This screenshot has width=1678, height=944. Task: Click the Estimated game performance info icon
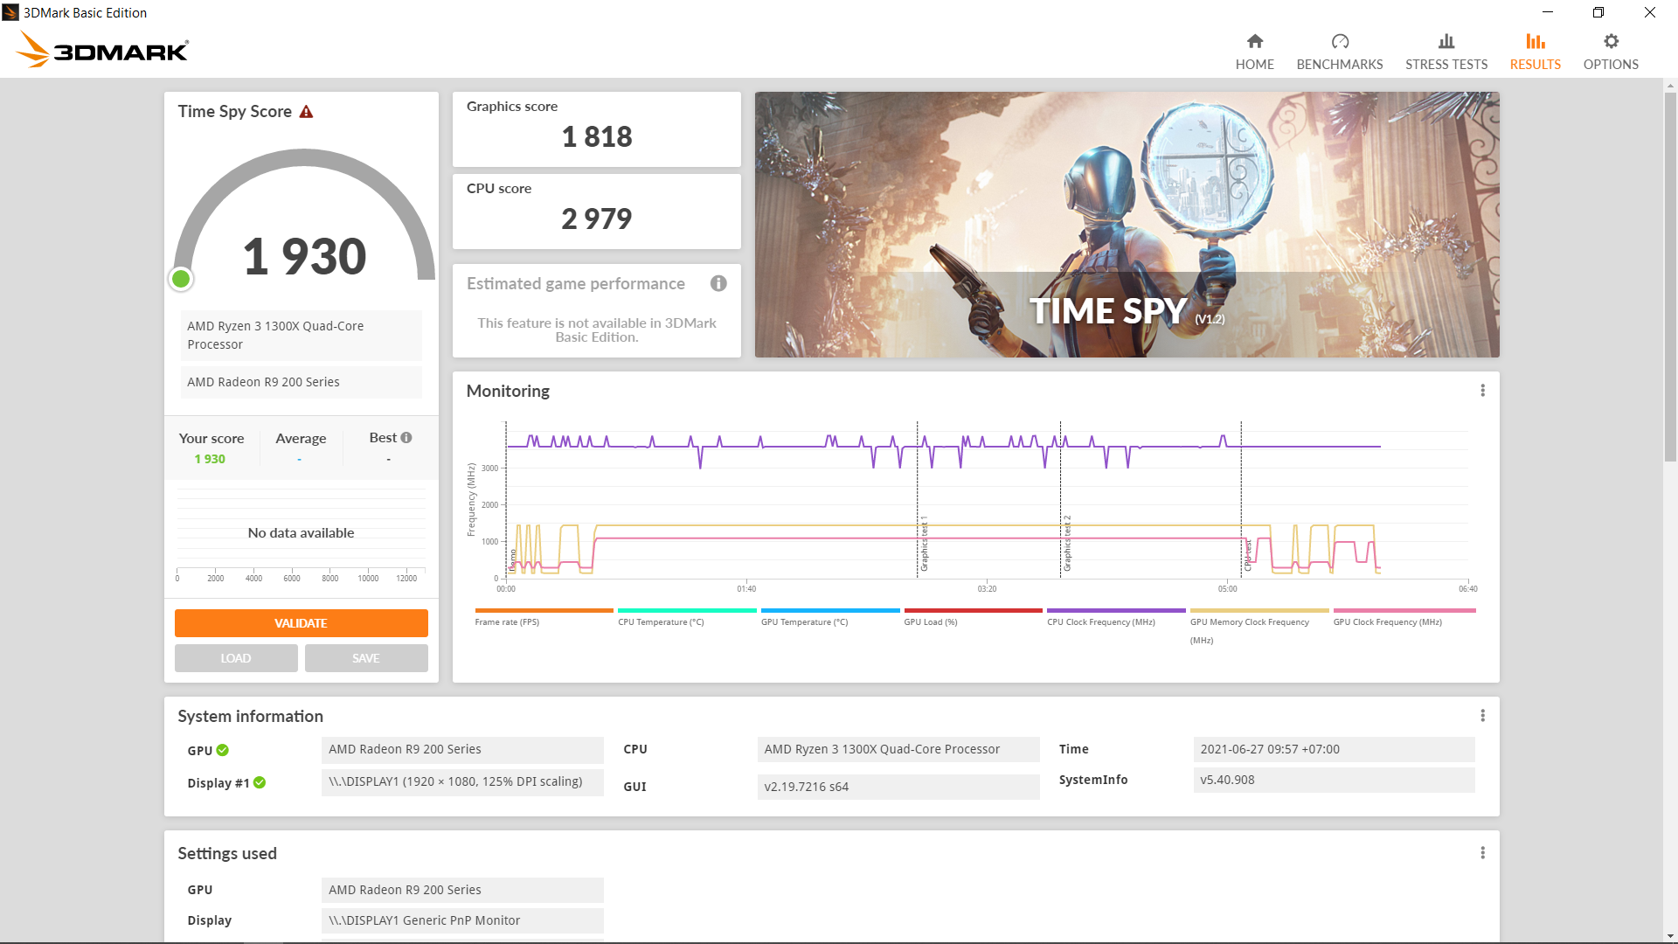coord(718,283)
